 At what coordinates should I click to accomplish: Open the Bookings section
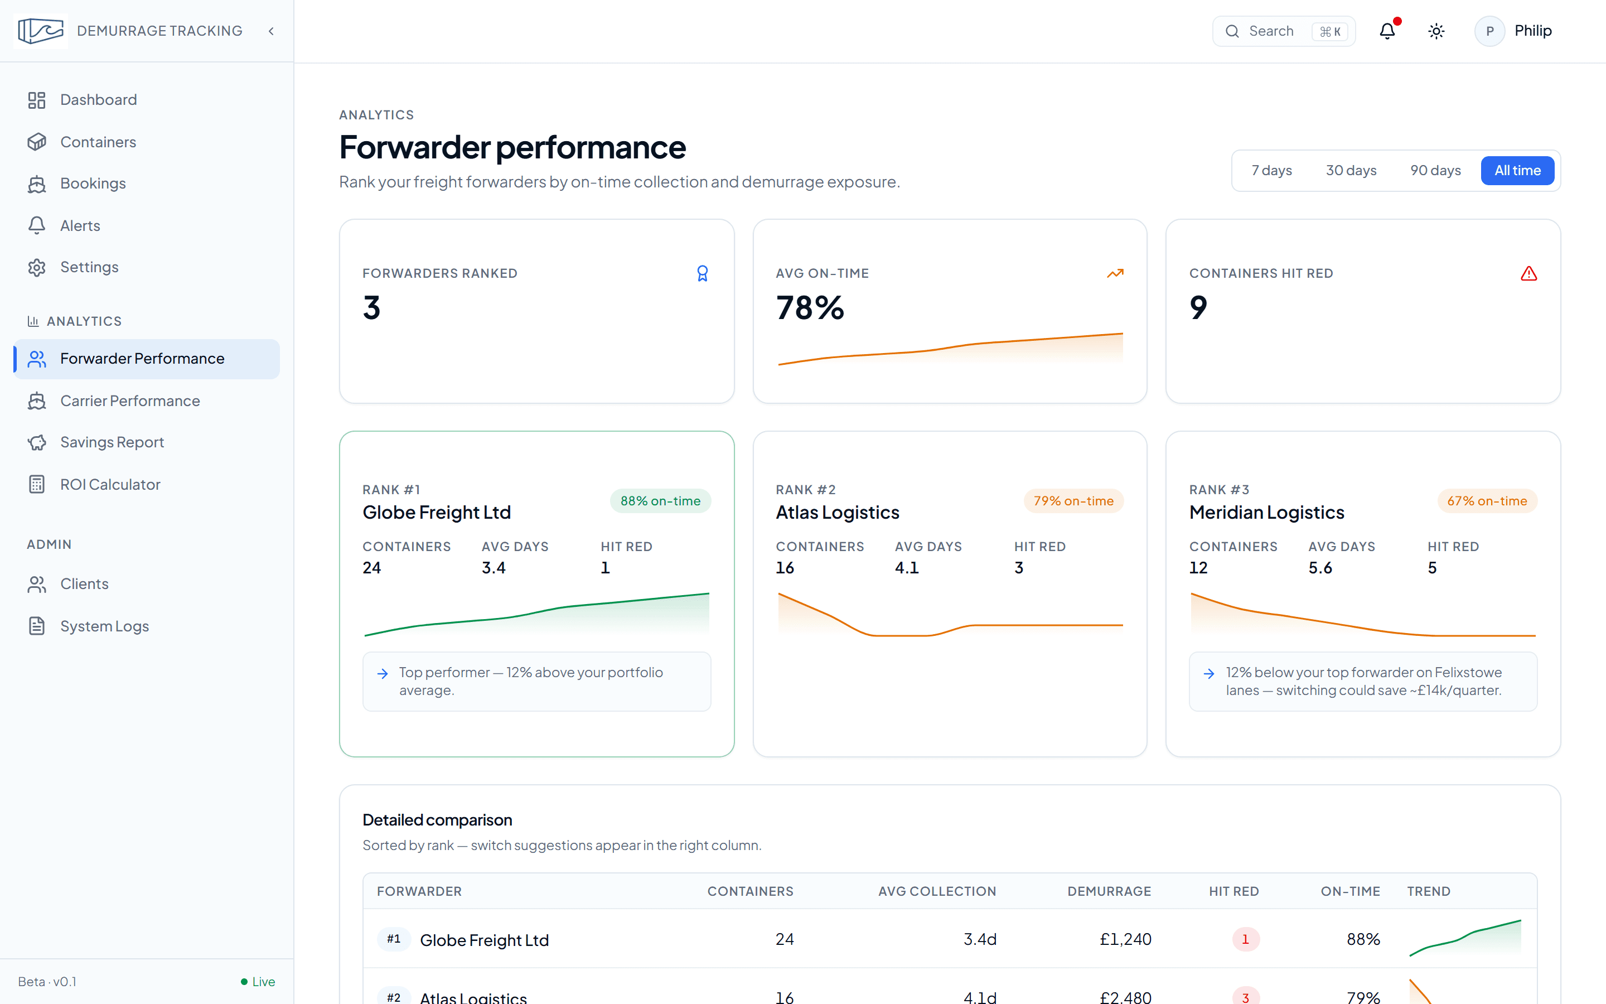[93, 184]
